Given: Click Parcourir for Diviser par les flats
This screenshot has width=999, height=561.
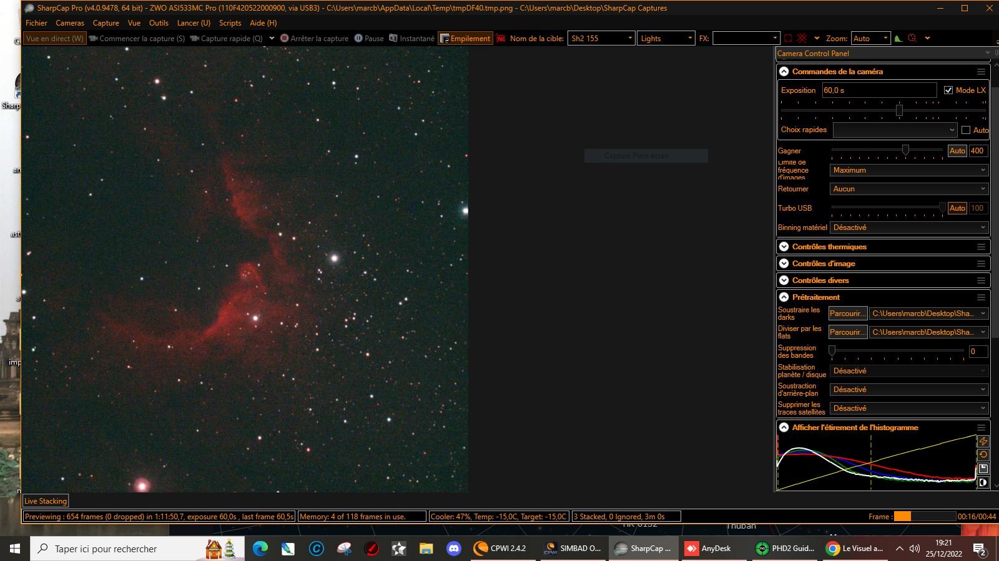Looking at the screenshot, I should tap(848, 332).
